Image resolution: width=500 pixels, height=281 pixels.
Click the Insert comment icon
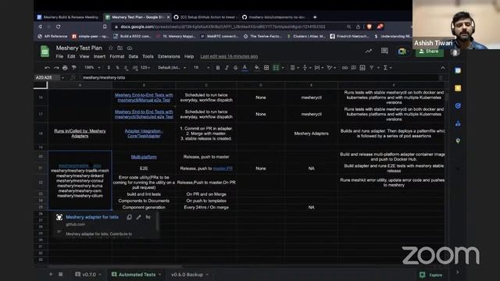[x=354, y=68]
